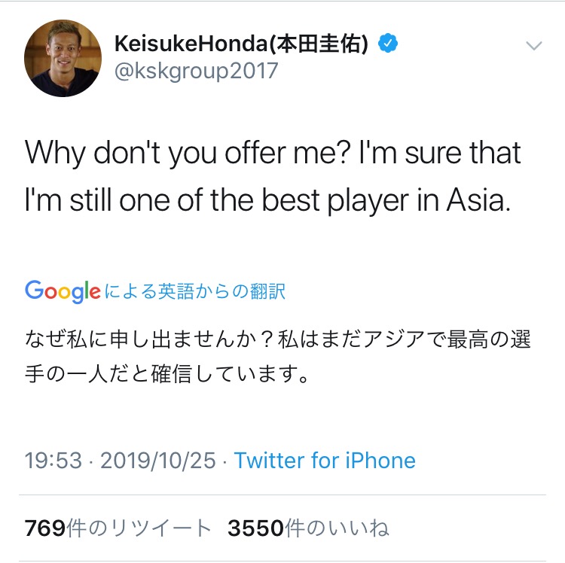Click the 2019/10/25 date
The image size is (565, 563).
click(159, 460)
